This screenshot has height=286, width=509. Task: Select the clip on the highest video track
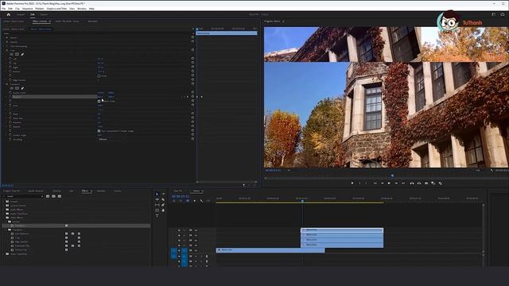[342, 230]
